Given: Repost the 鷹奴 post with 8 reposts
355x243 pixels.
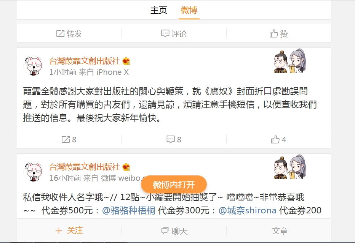Looking at the screenshot, I should pos(69,139).
